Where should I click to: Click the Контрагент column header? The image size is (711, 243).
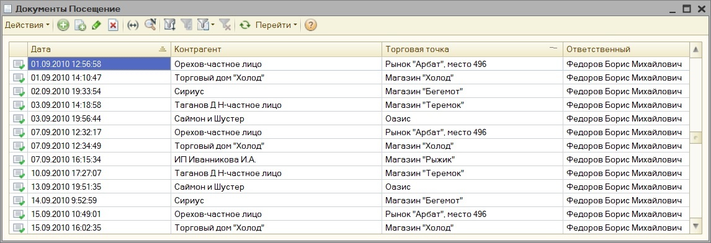pyautogui.click(x=276, y=50)
